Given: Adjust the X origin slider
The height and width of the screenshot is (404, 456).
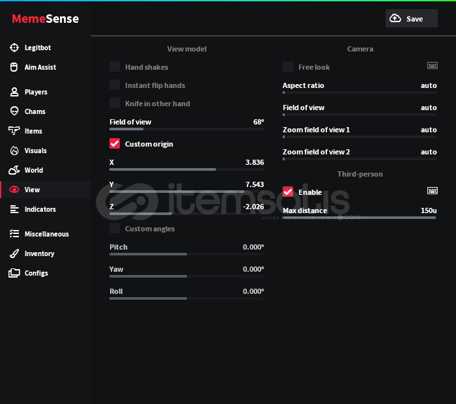Looking at the screenshot, I should [187, 169].
